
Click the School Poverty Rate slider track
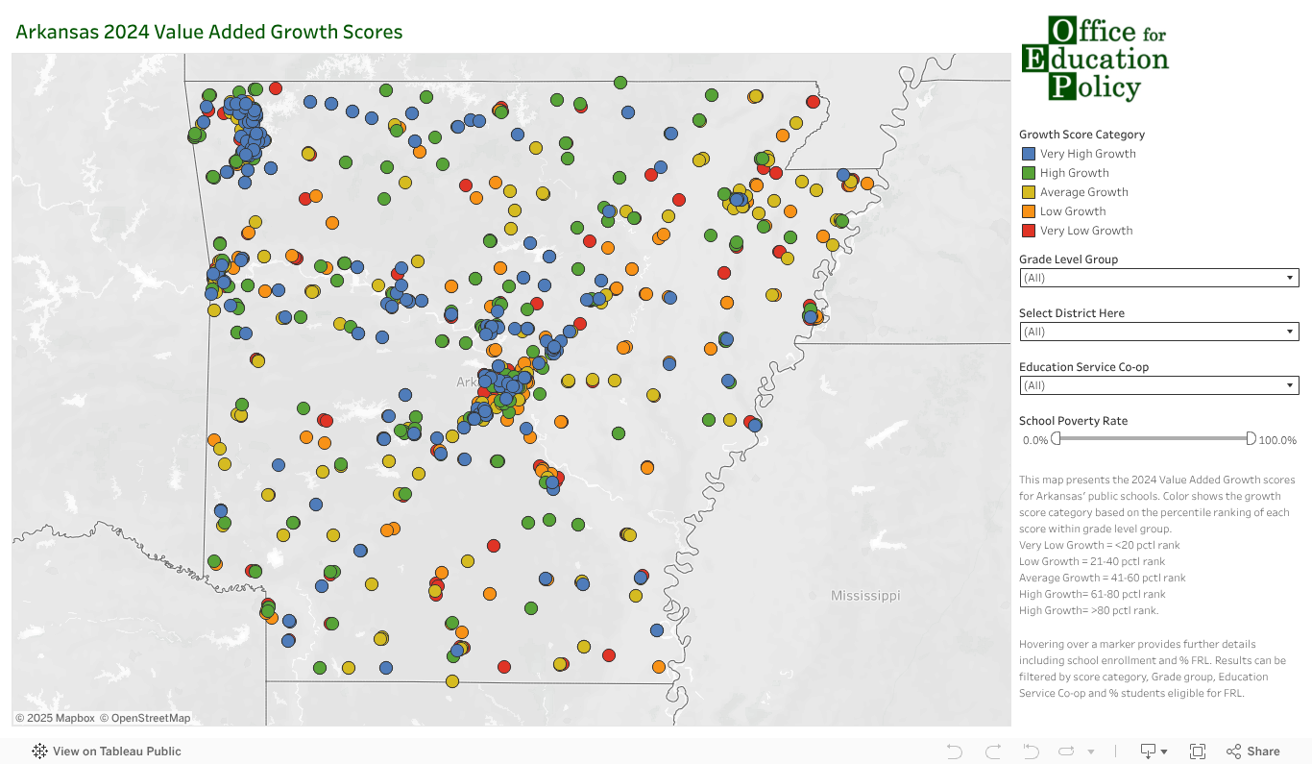point(1153,439)
